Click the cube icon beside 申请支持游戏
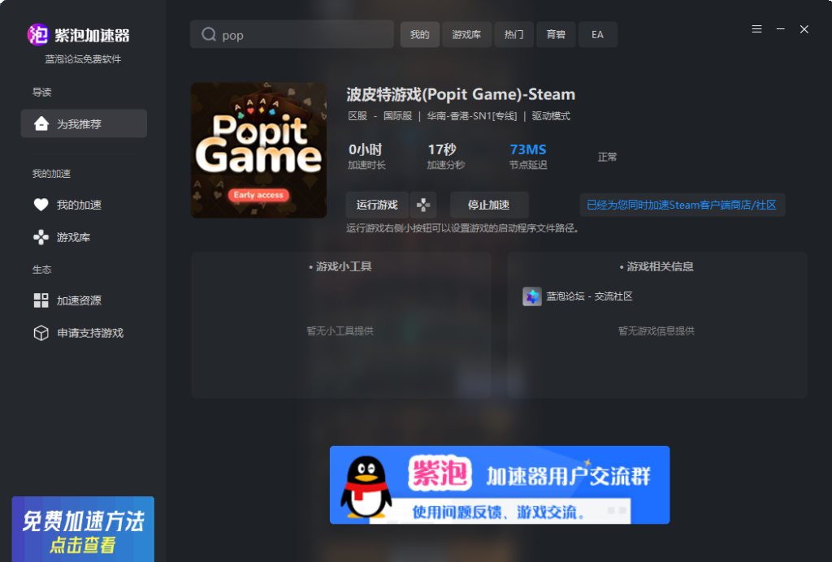 (41, 333)
